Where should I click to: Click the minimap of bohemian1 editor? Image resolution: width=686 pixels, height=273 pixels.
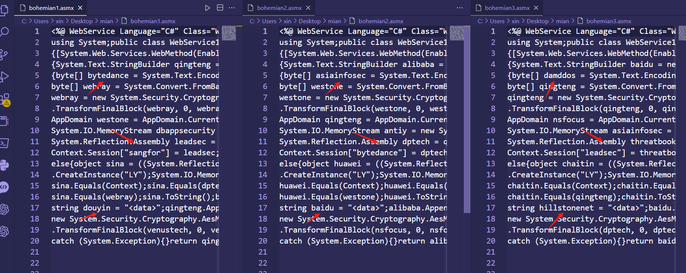click(228, 33)
